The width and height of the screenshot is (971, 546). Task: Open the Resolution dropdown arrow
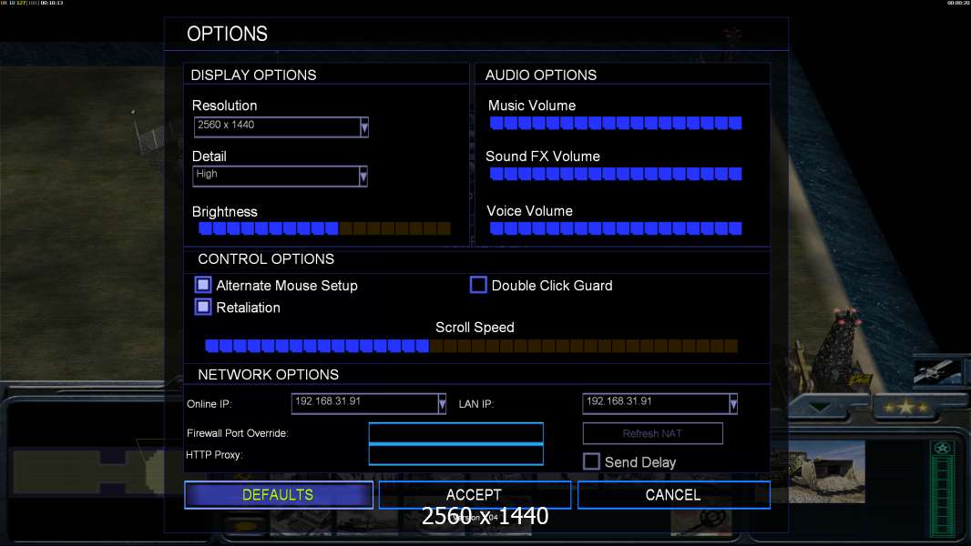point(364,127)
